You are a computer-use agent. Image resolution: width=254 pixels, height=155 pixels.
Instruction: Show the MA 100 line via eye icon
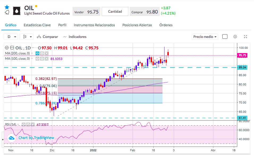37,59
